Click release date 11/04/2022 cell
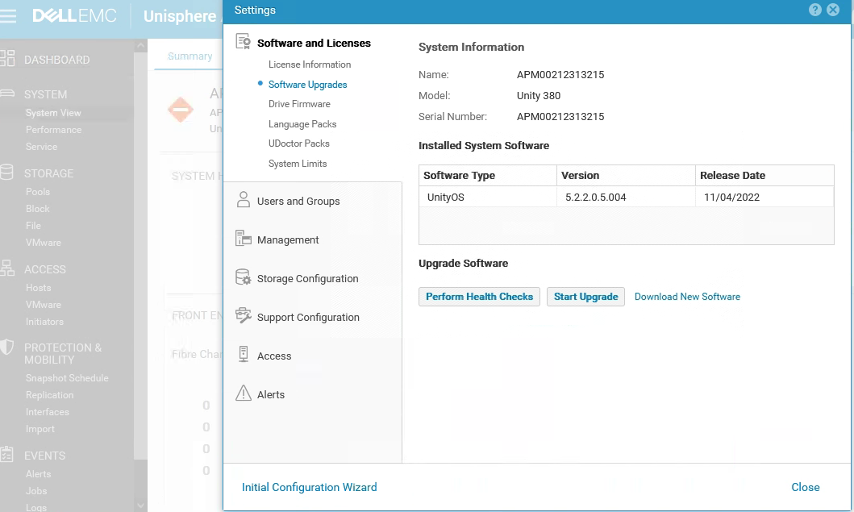The width and height of the screenshot is (854, 512). (x=764, y=197)
